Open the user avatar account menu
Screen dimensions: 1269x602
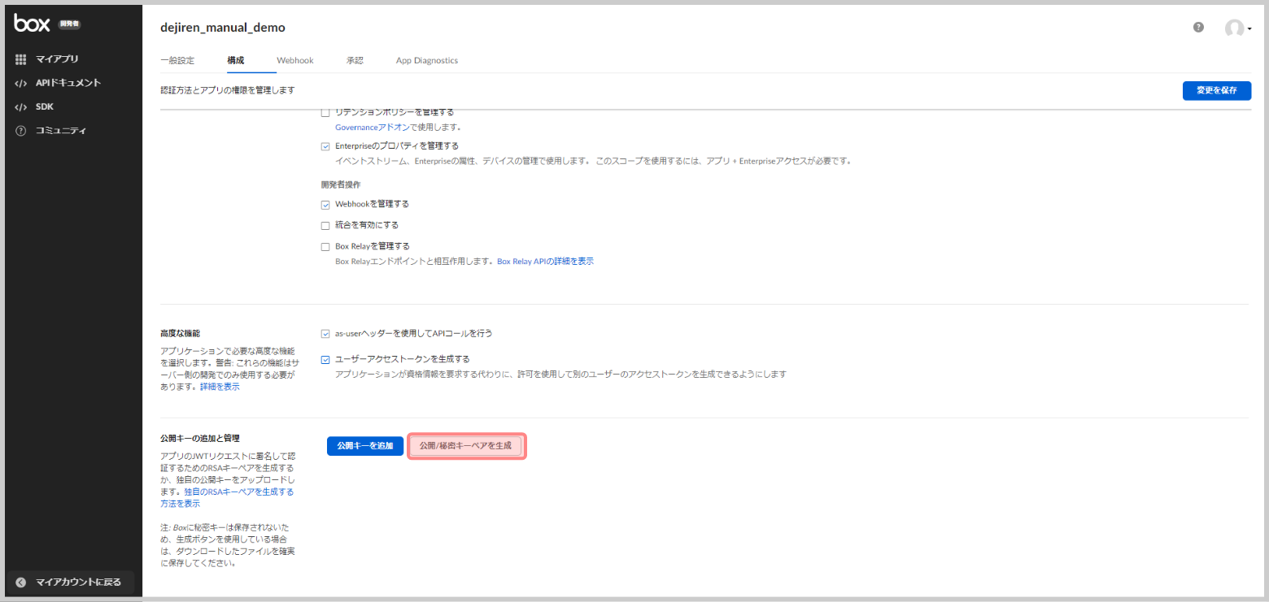coord(1238,28)
